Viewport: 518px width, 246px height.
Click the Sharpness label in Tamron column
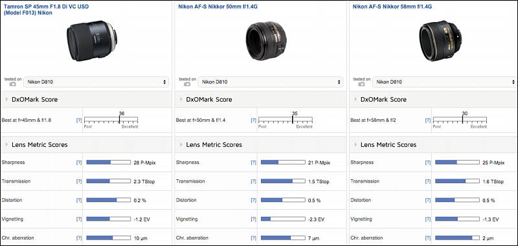point(13,162)
